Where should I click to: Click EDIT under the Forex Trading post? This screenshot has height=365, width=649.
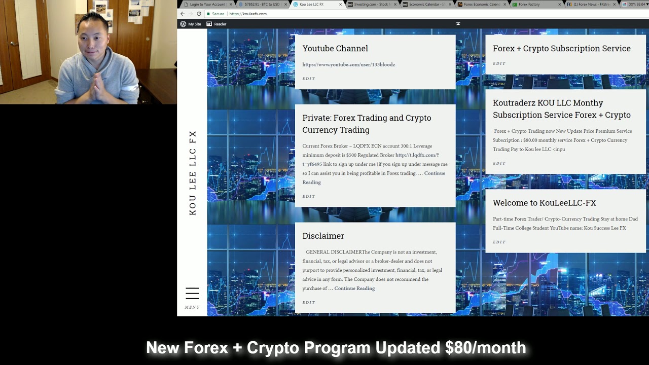(x=309, y=196)
